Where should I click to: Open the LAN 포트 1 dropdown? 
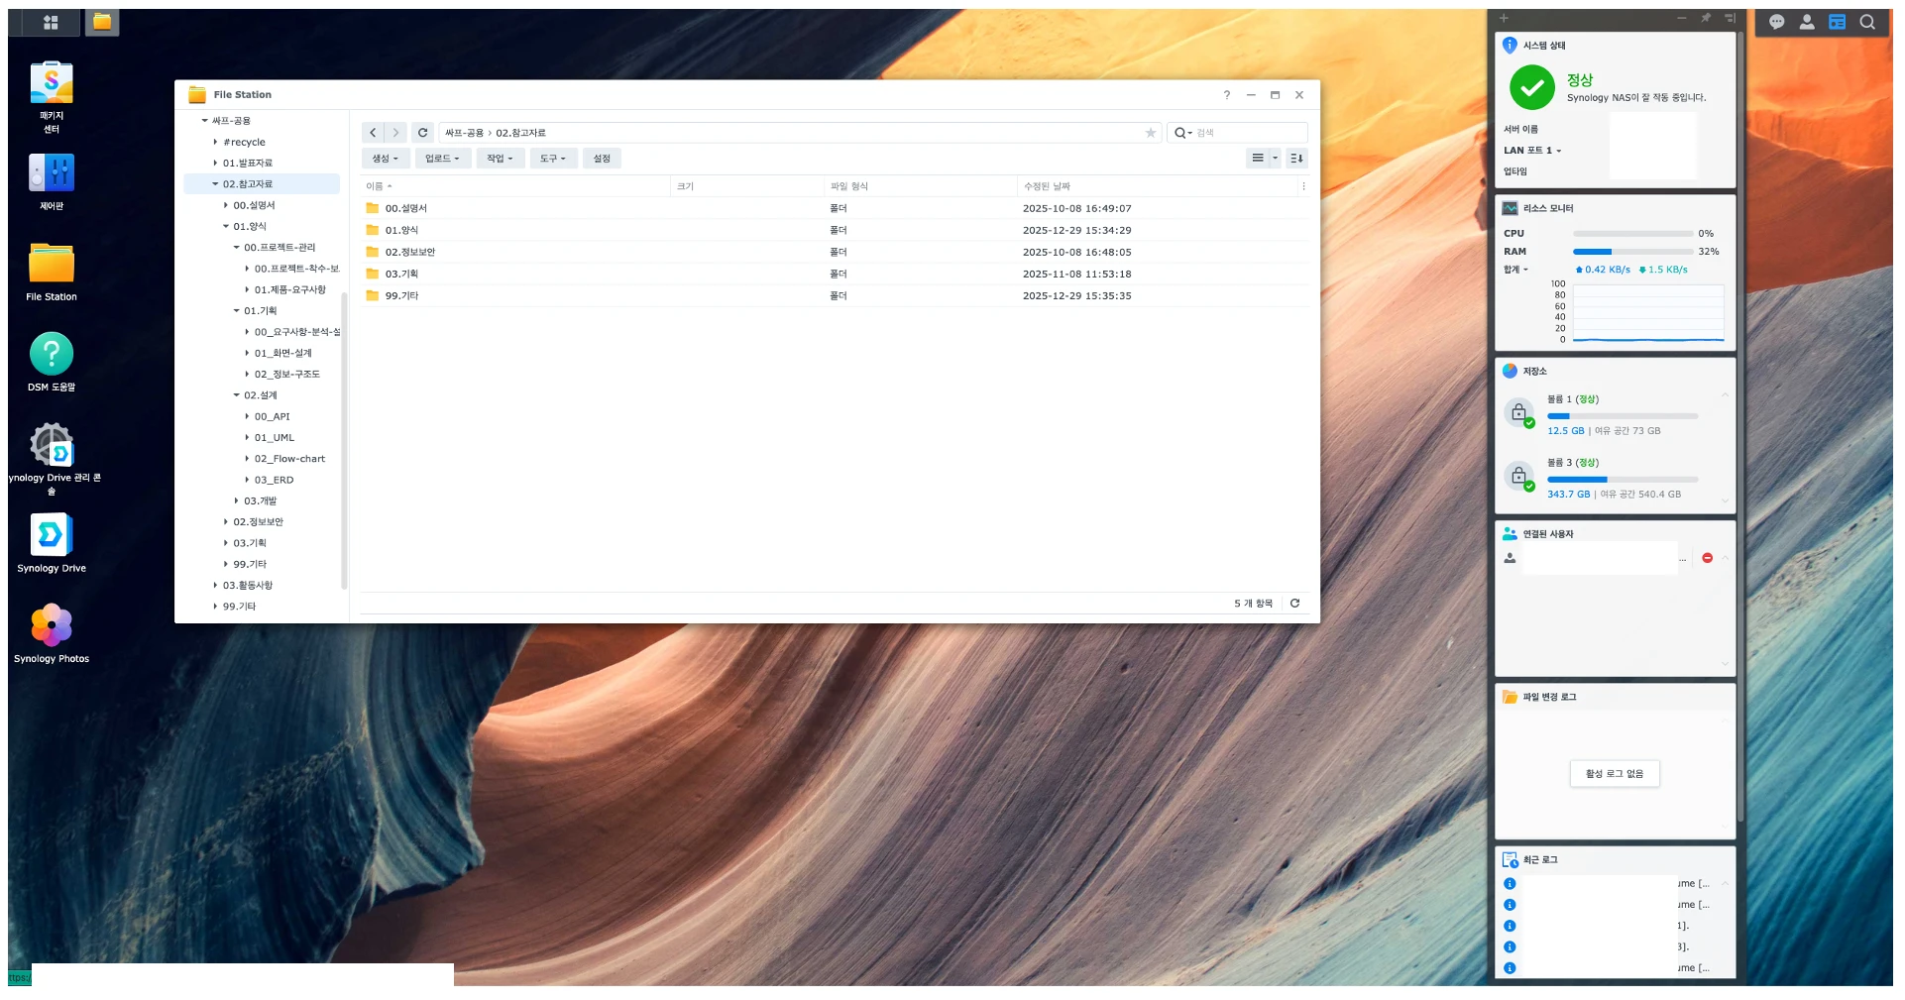(1532, 151)
